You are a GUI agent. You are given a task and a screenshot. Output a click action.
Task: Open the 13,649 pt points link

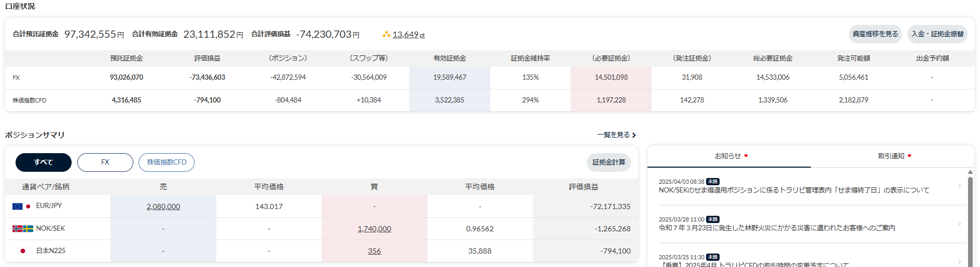408,35
